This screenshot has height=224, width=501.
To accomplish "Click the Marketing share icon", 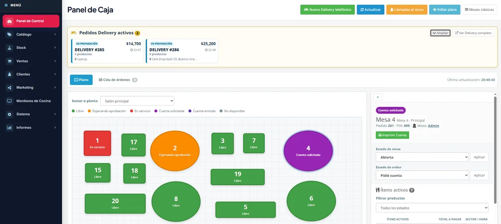I will (x=9, y=88).
